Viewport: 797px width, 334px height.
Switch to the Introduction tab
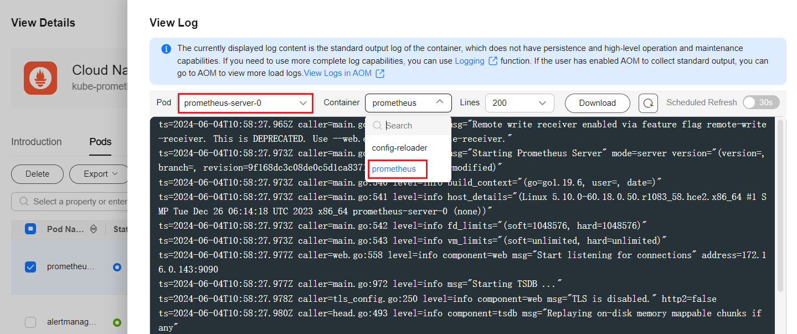point(37,142)
